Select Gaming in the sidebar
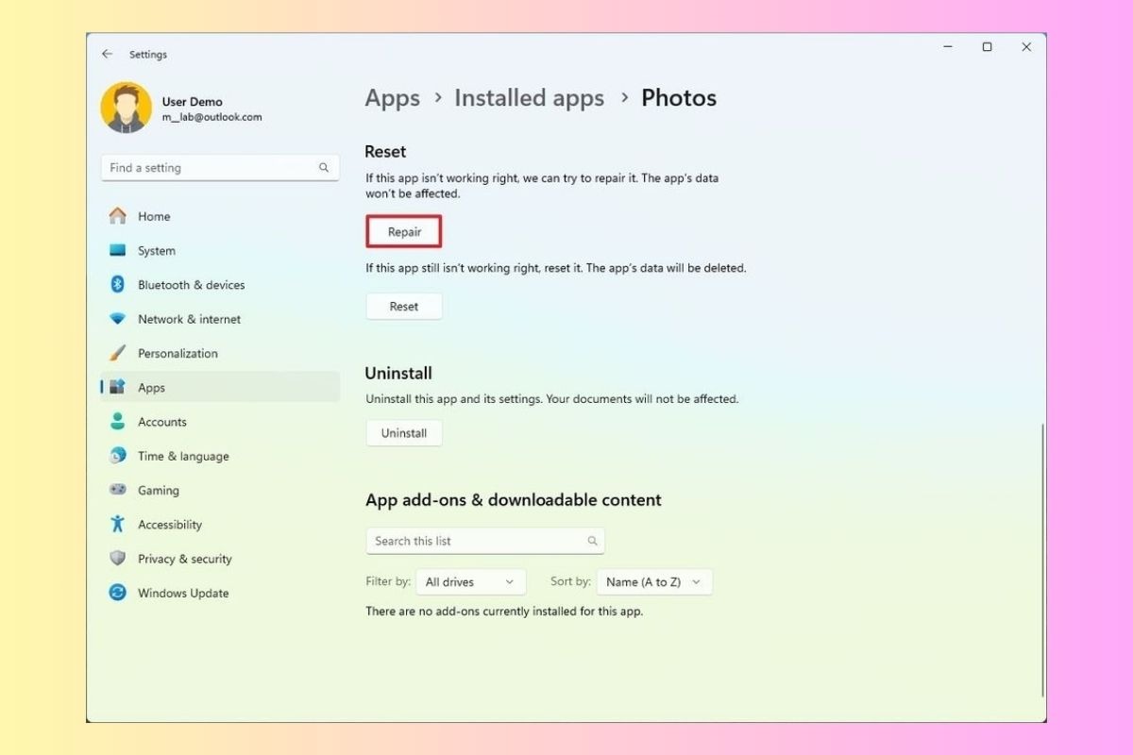This screenshot has height=755, width=1133. click(219, 490)
